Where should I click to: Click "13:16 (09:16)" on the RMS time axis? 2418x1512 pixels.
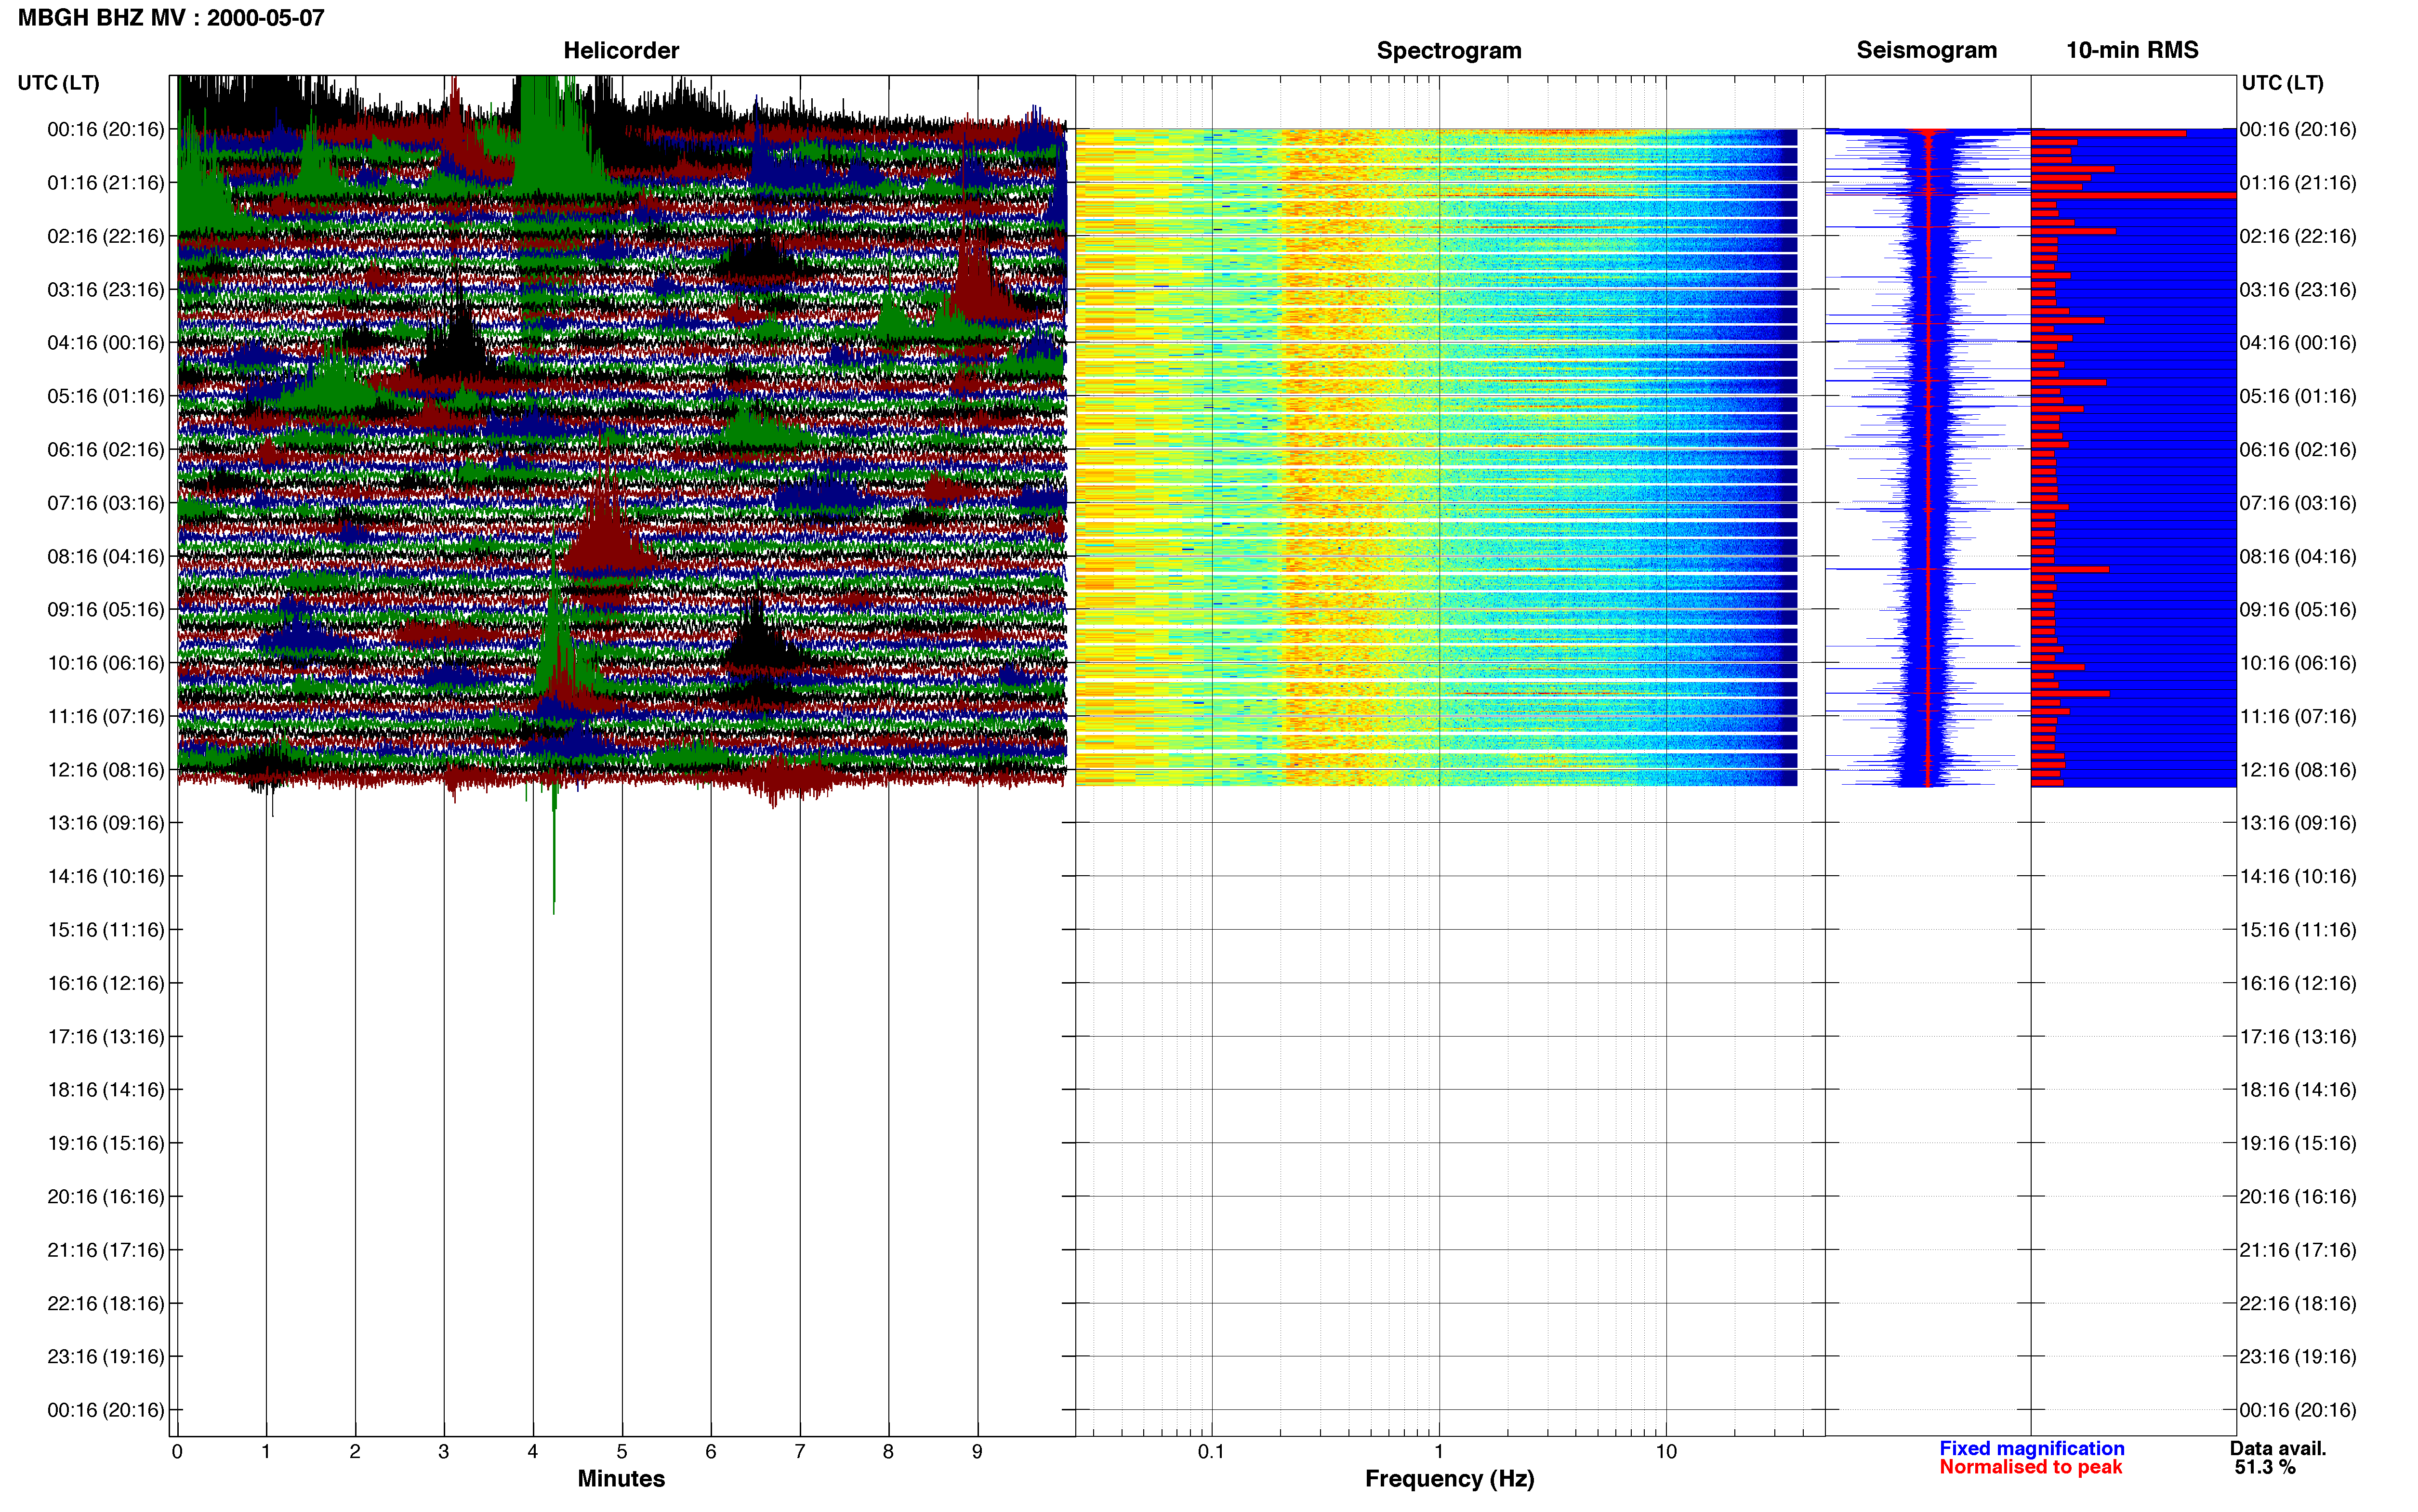(2298, 823)
